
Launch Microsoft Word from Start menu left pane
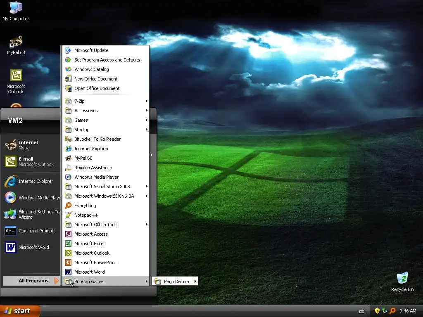[30, 247]
